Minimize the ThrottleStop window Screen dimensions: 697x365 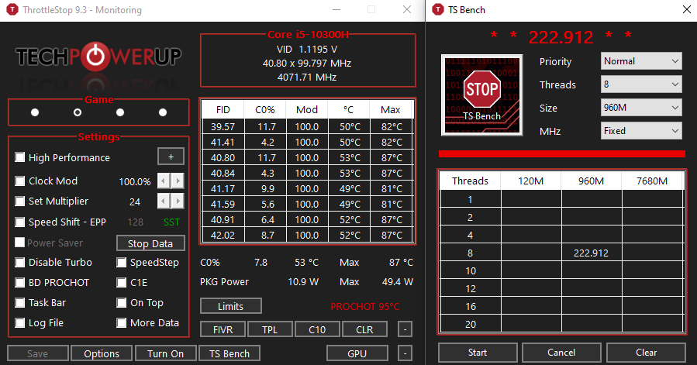pyautogui.click(x=336, y=9)
